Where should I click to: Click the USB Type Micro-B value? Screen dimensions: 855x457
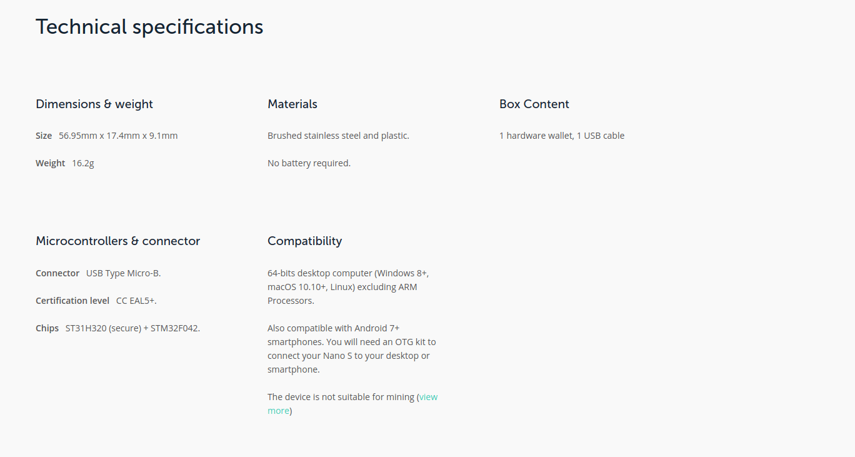point(124,273)
